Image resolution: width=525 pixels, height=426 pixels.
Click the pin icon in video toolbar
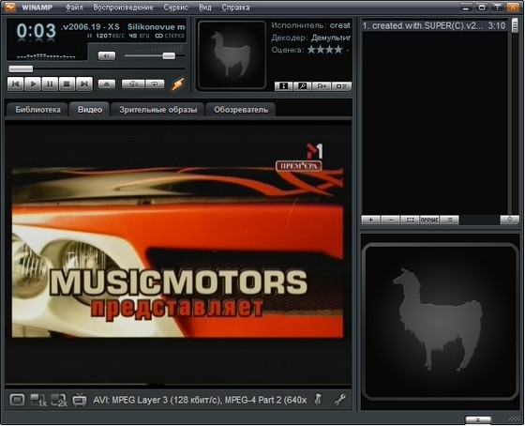point(318,400)
